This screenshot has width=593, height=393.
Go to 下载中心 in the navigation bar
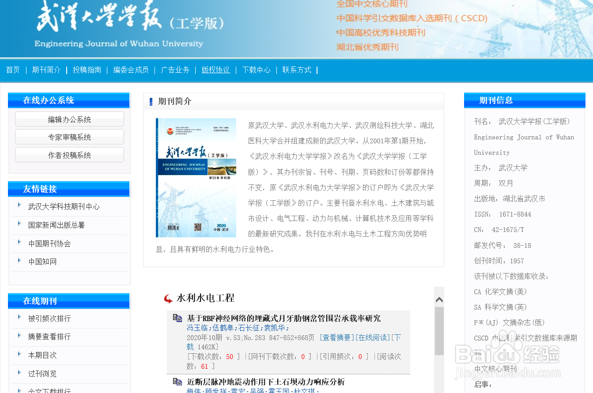coord(257,70)
